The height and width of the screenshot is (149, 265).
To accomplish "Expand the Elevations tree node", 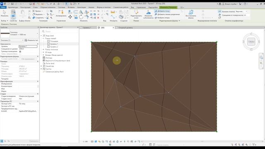I will tap(43, 55).
